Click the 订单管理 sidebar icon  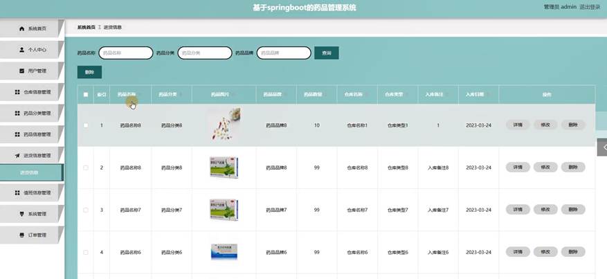click(x=21, y=235)
